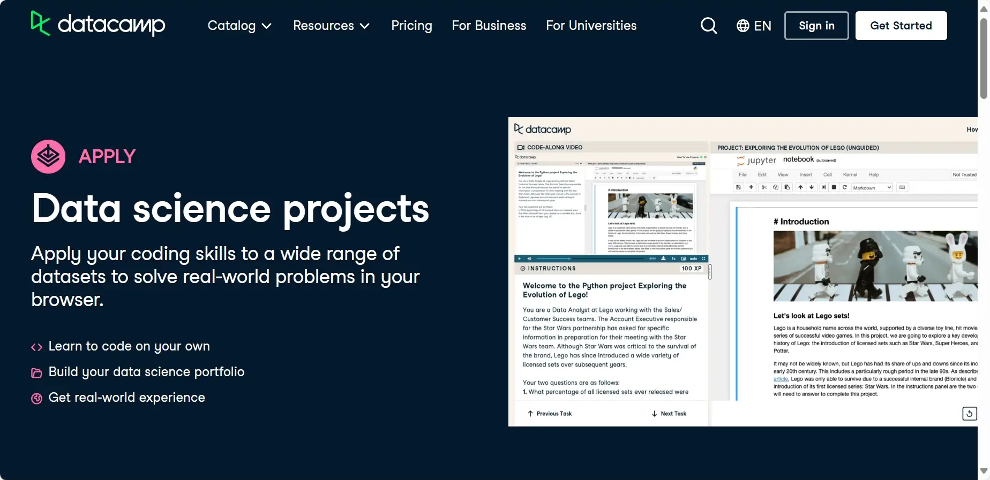Open the Jupyter File menu
The image size is (990, 480).
point(742,174)
